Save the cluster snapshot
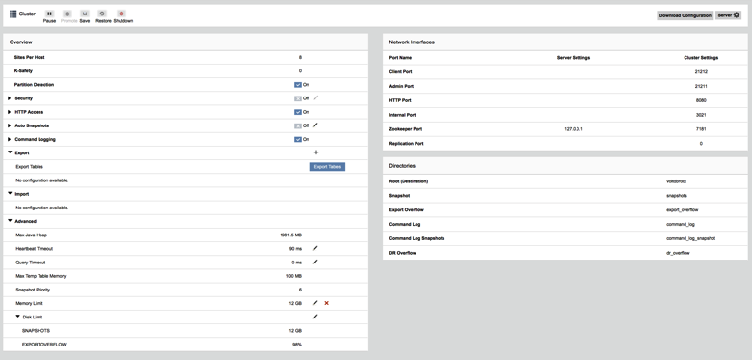 85,14
